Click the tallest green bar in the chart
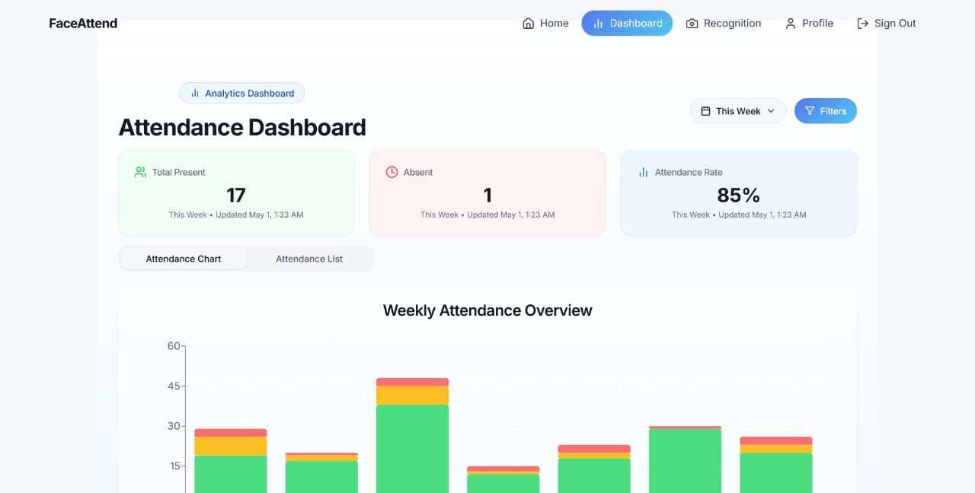This screenshot has width=975, height=493. click(412, 449)
